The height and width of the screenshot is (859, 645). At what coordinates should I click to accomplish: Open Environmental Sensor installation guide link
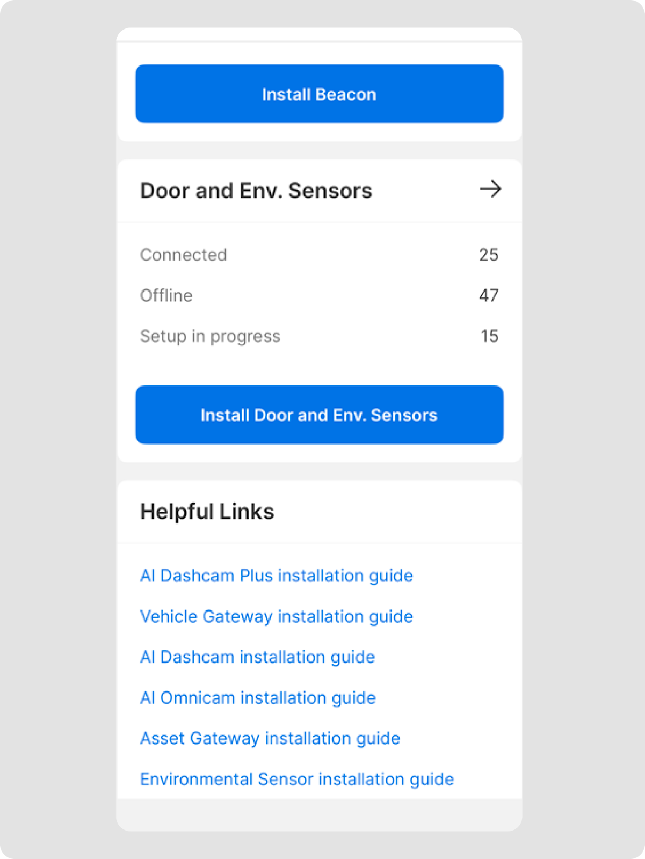coord(297,780)
